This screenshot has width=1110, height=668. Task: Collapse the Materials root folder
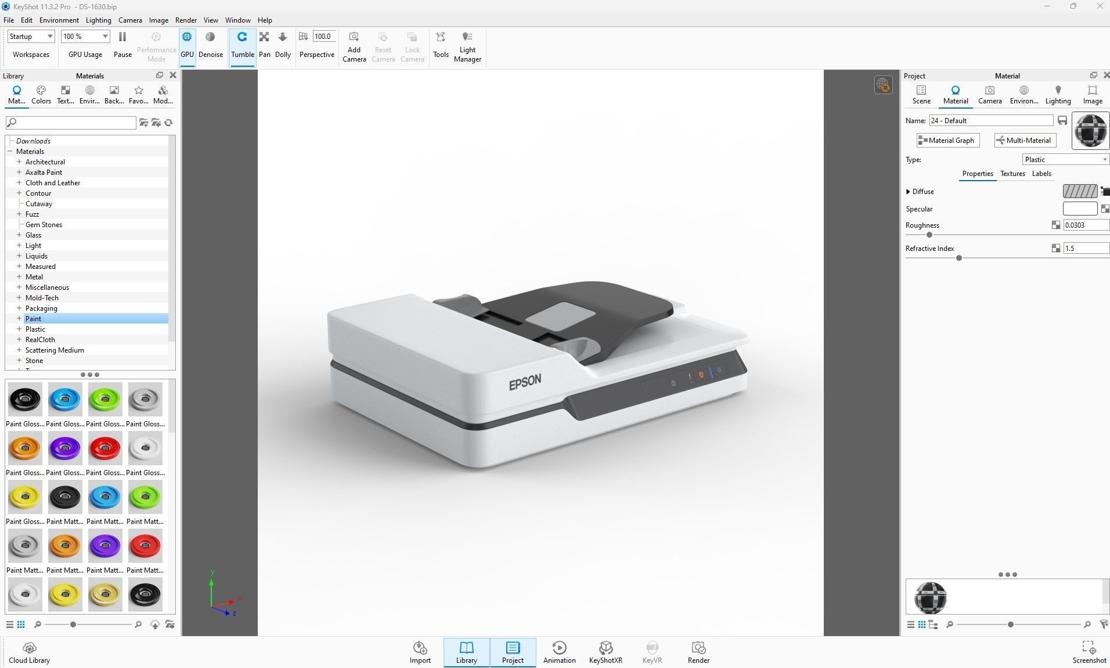point(10,151)
